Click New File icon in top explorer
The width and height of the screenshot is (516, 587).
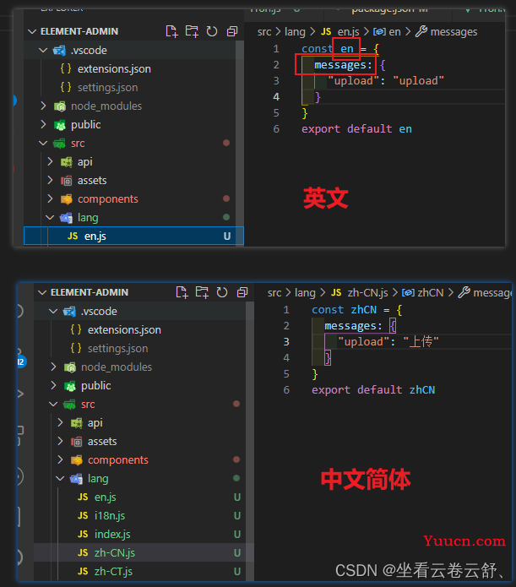tap(171, 31)
